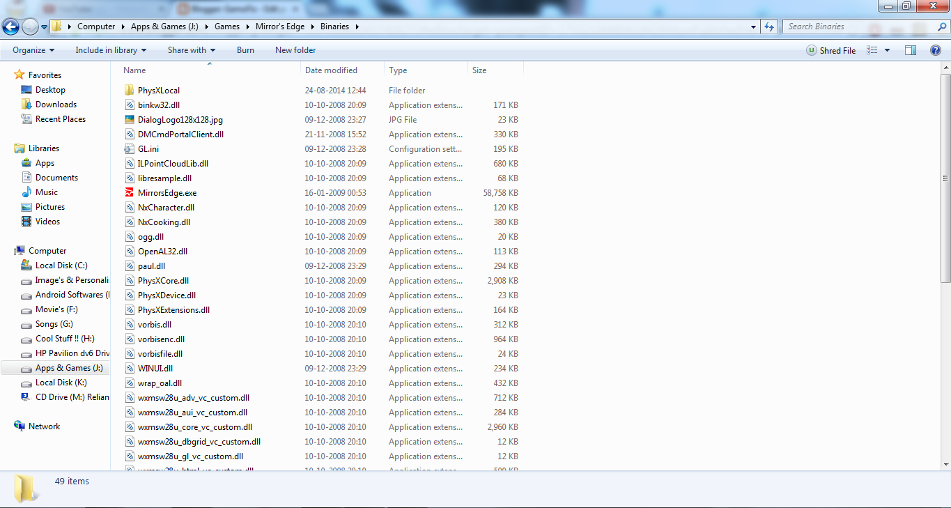Select the MirrorsEdge.exe application icon
The image size is (951, 508).
coord(129,193)
